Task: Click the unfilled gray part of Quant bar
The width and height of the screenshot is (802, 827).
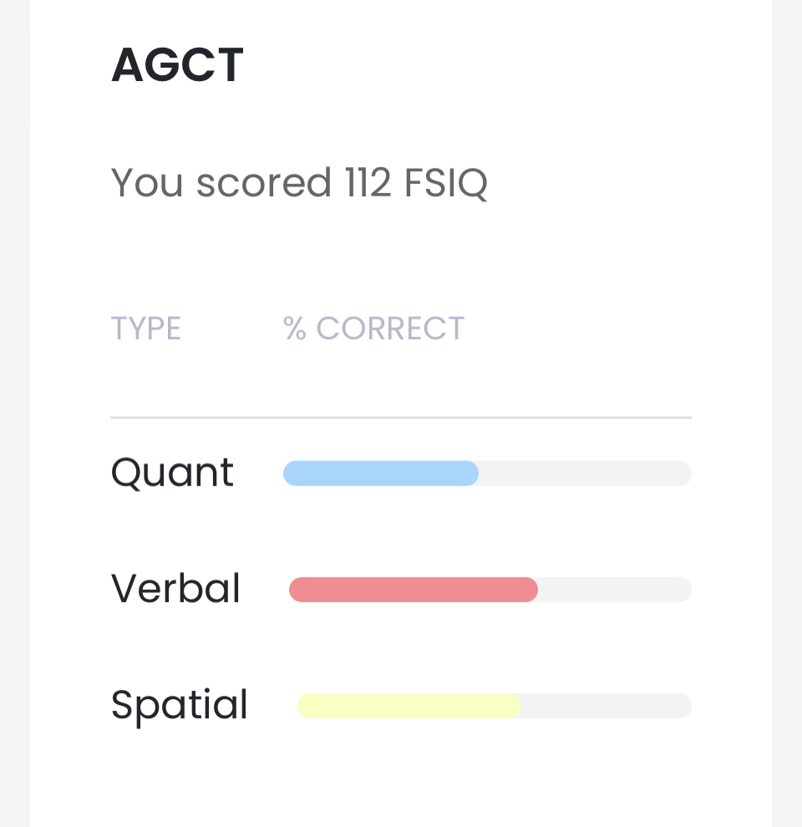Action: coord(585,474)
